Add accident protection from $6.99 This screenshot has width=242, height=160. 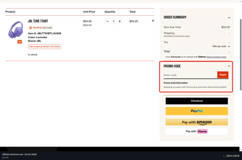tap(44, 46)
